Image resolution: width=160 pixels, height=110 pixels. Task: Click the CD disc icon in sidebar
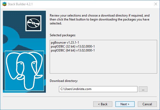(x=33, y=23)
